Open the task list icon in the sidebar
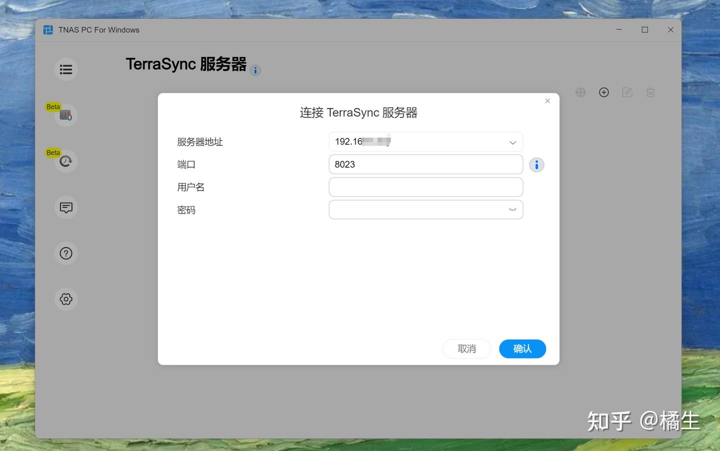 [66, 69]
